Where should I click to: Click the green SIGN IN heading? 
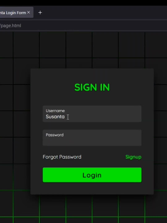[92, 87]
